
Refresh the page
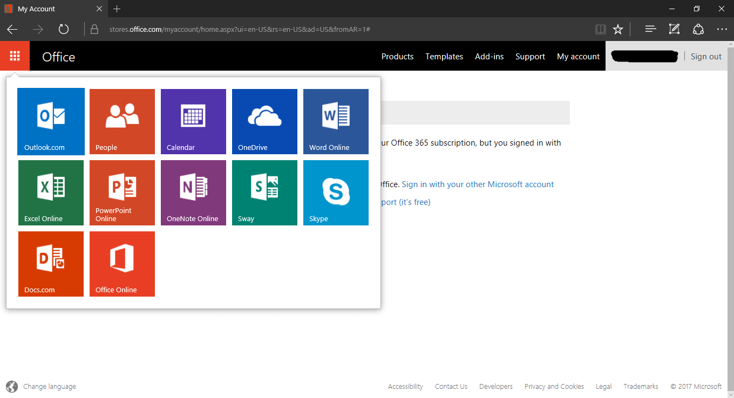click(x=64, y=30)
